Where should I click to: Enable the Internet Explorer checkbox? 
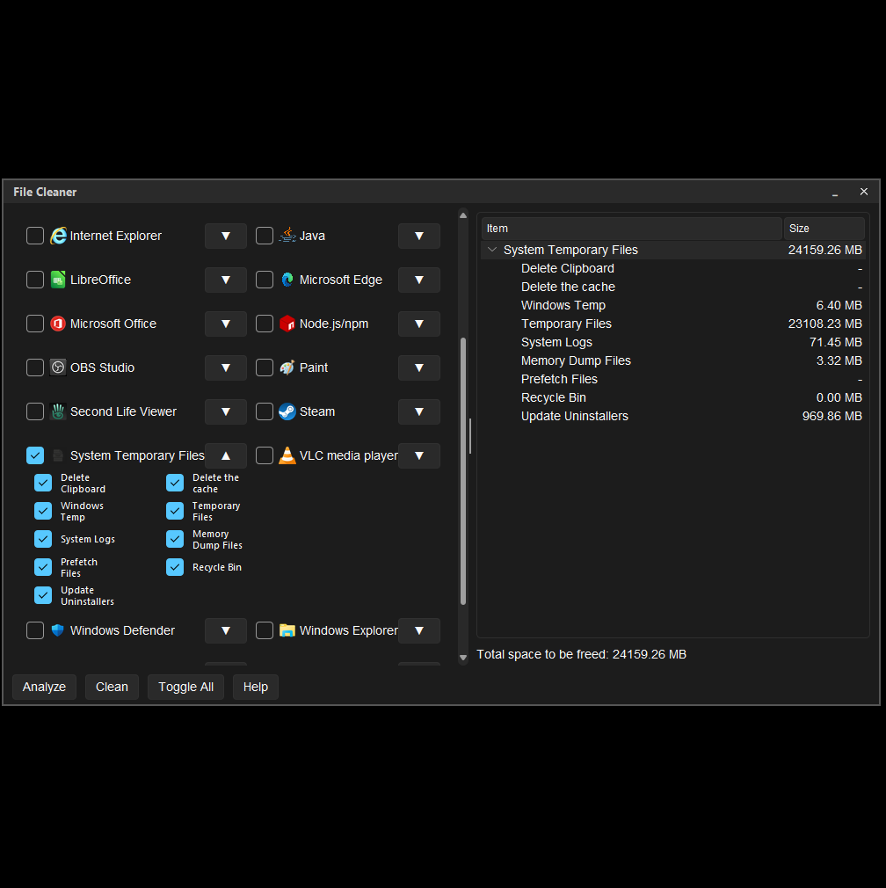[x=35, y=236]
